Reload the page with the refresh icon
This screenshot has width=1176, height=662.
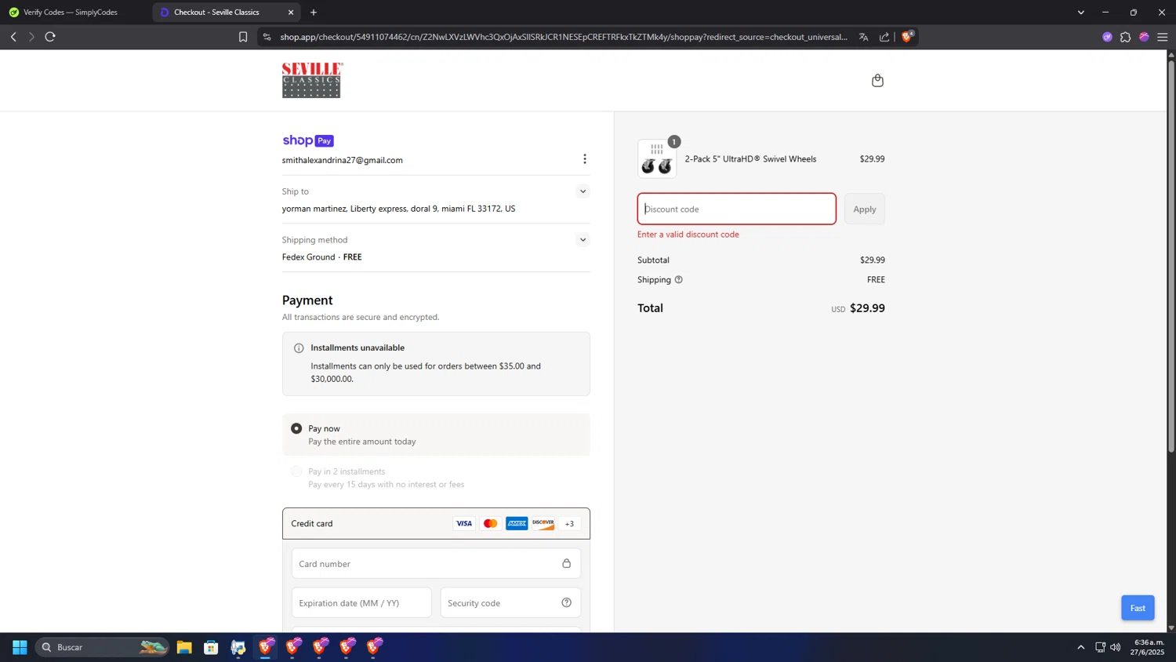50,37
